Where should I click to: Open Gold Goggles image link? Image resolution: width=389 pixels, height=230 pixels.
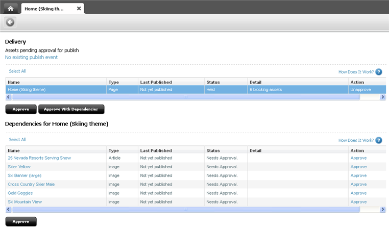pyautogui.click(x=20, y=193)
